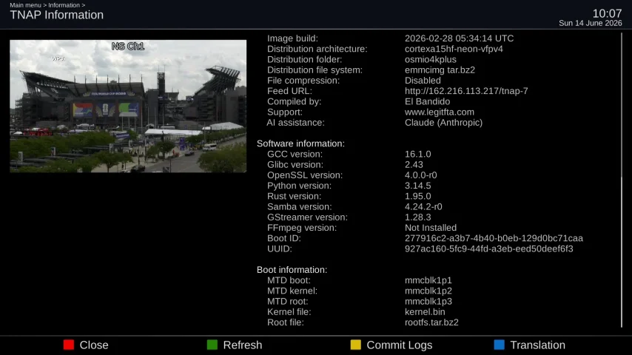Click the date Sun 14 June 2026
The image size is (632, 355).
[591, 24]
